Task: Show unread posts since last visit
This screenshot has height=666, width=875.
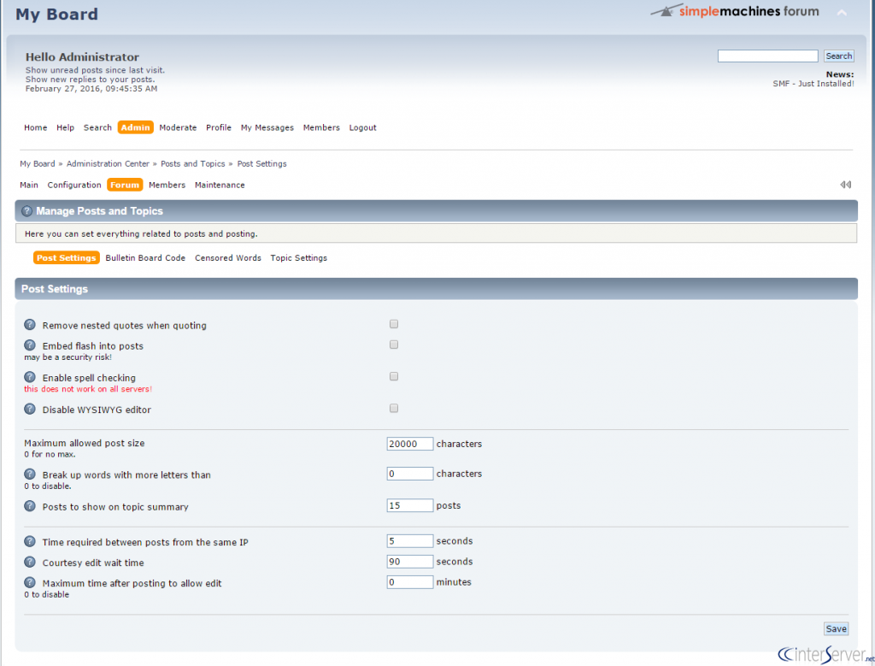Action: (x=96, y=70)
